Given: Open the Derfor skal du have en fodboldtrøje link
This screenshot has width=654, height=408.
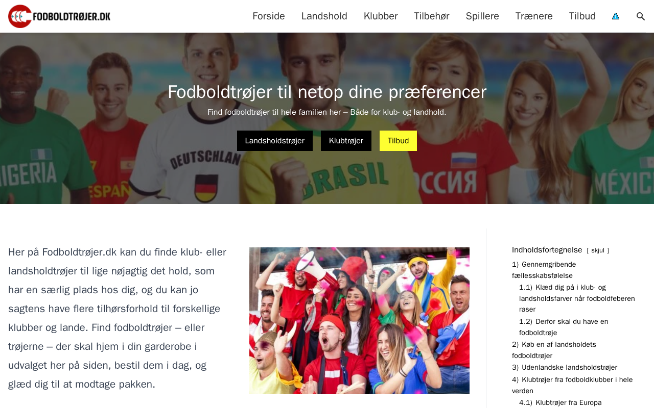Looking at the screenshot, I should point(564,327).
